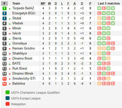Viewport: 122px width, 108px height.
Task: Click green Champions League Qualifiers legend swatch
Action: pyautogui.click(x=8, y=92)
